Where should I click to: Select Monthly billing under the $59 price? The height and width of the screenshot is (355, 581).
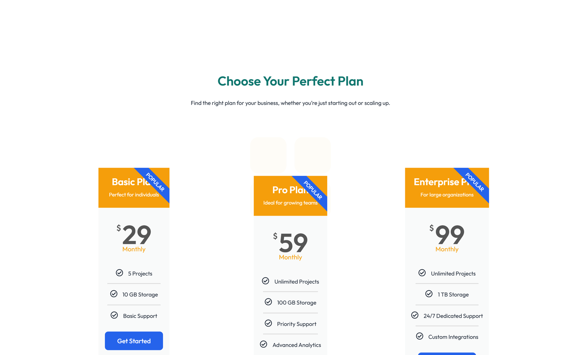(x=290, y=257)
